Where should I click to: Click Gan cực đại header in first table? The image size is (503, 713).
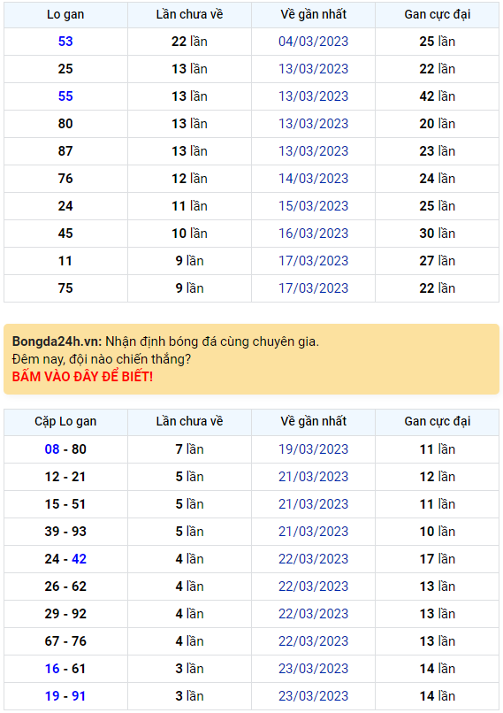(437, 14)
